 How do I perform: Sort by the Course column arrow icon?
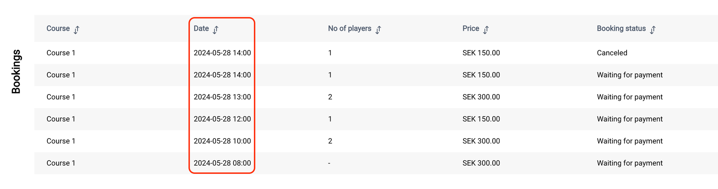76,30
